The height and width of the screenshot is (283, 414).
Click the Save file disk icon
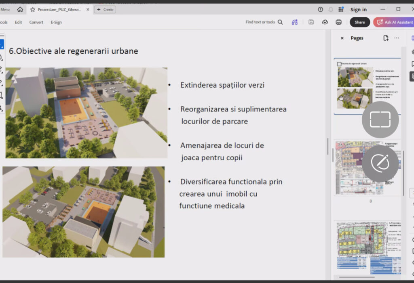tap(311, 22)
